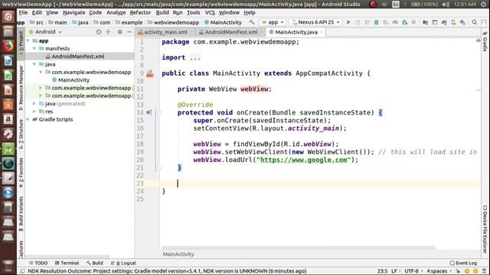490x275 pixels.
Task: Run the app with green play icon
Action: click(x=348, y=22)
